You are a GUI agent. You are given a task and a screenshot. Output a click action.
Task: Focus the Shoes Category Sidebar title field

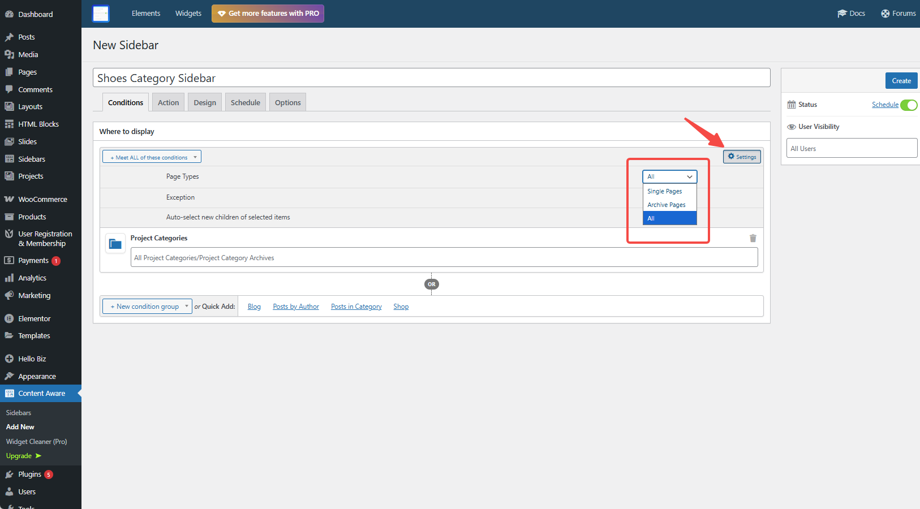tap(431, 78)
